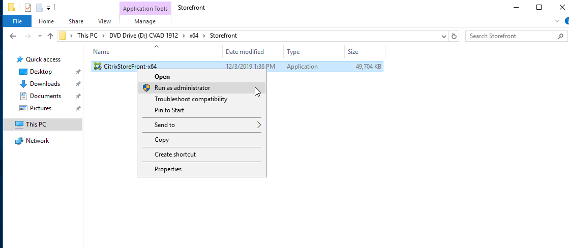The image size is (569, 248).
Task: Click the Send to submenu arrow
Action: pyautogui.click(x=259, y=125)
